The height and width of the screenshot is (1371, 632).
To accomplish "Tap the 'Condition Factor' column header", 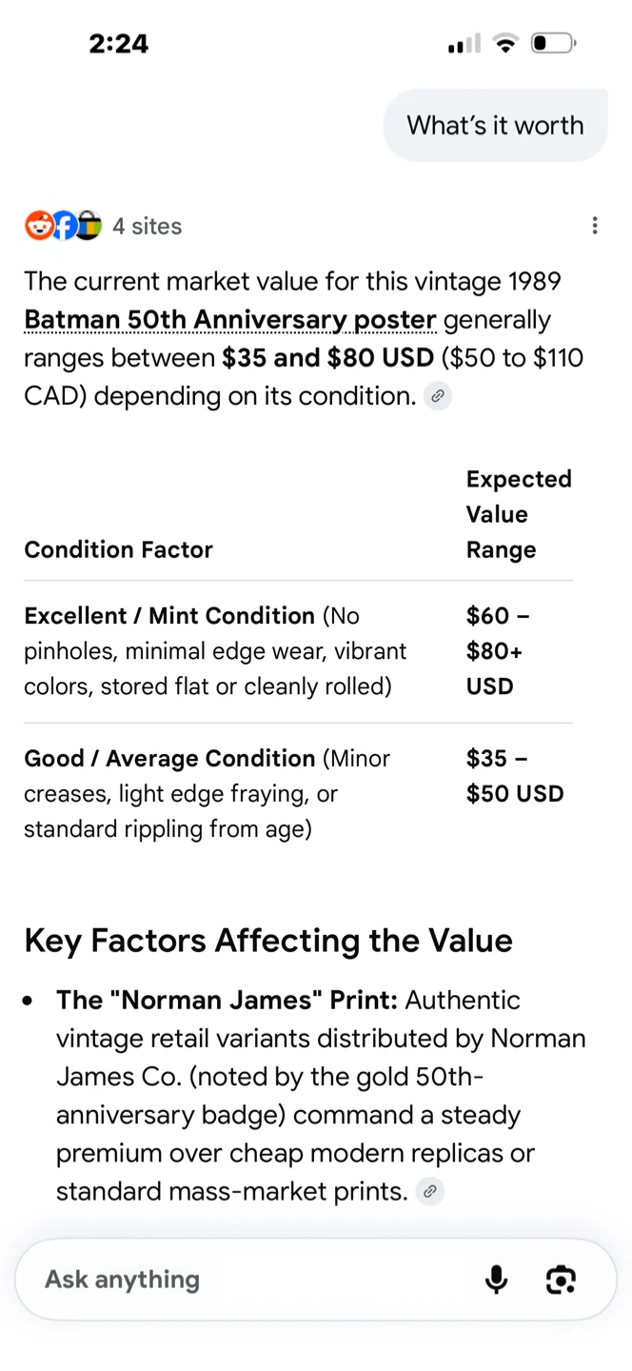I will [x=118, y=549].
